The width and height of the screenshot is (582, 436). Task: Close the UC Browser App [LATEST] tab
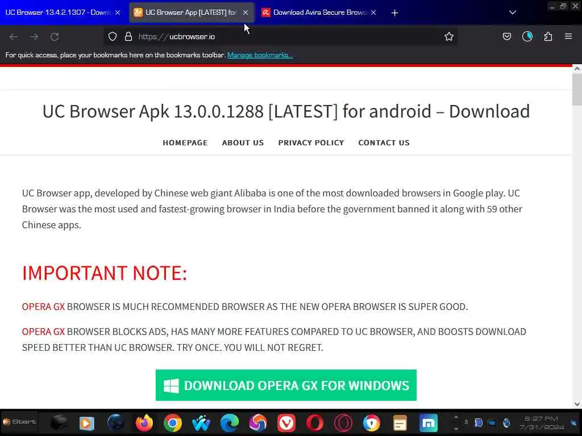pyautogui.click(x=246, y=12)
